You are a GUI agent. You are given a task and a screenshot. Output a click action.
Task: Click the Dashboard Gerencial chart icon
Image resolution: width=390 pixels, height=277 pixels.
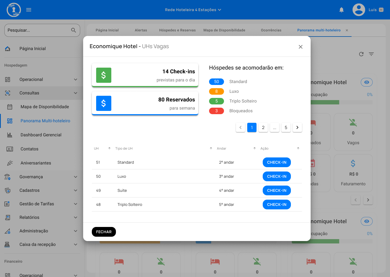click(x=10, y=135)
